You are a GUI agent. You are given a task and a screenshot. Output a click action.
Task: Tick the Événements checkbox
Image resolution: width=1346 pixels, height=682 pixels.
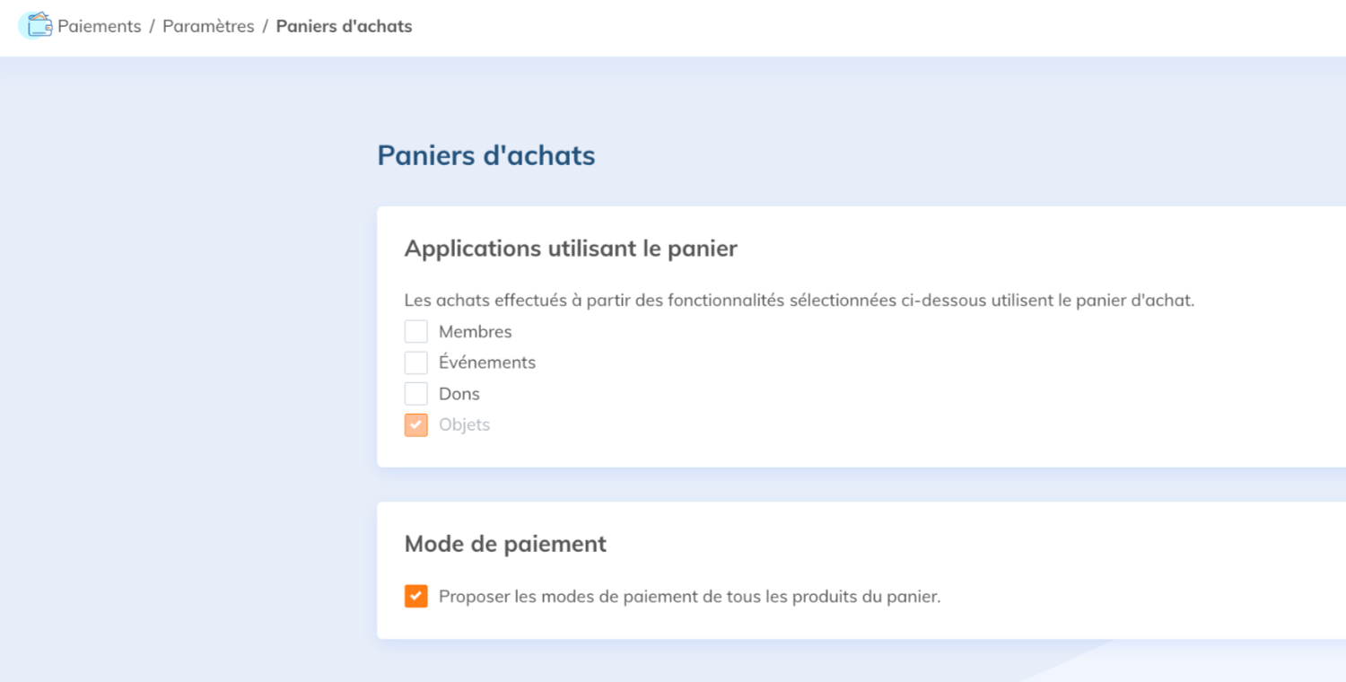tap(415, 363)
